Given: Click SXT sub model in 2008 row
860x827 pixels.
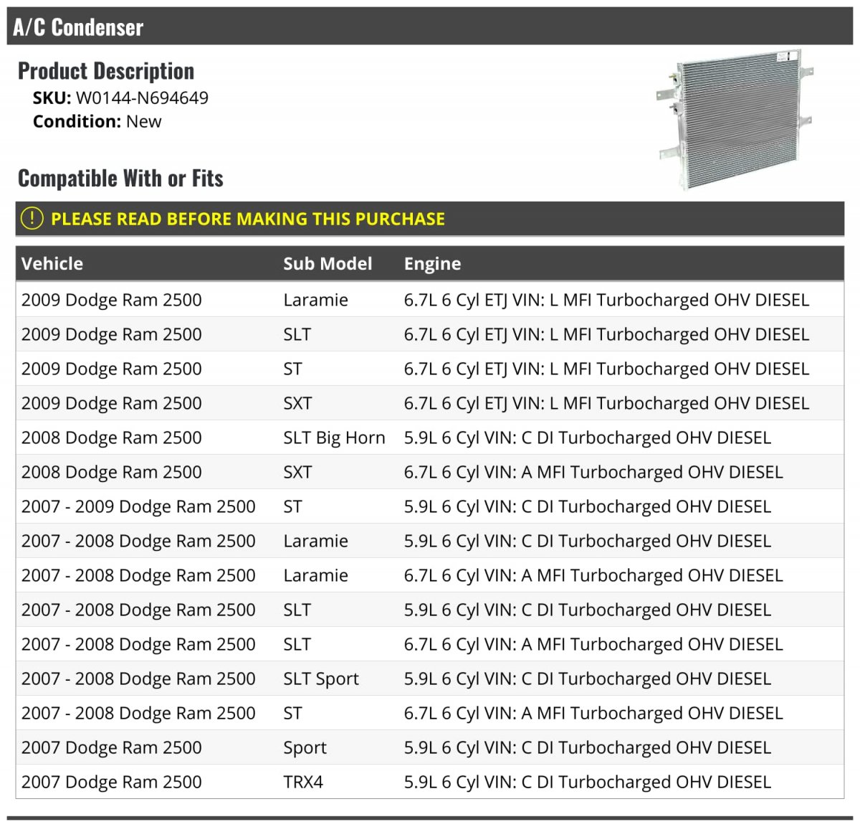Looking at the screenshot, I should coord(297,472).
